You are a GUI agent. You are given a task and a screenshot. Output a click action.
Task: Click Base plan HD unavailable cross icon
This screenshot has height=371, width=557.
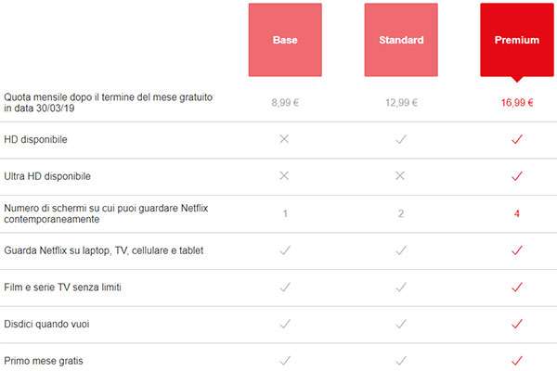click(x=285, y=139)
